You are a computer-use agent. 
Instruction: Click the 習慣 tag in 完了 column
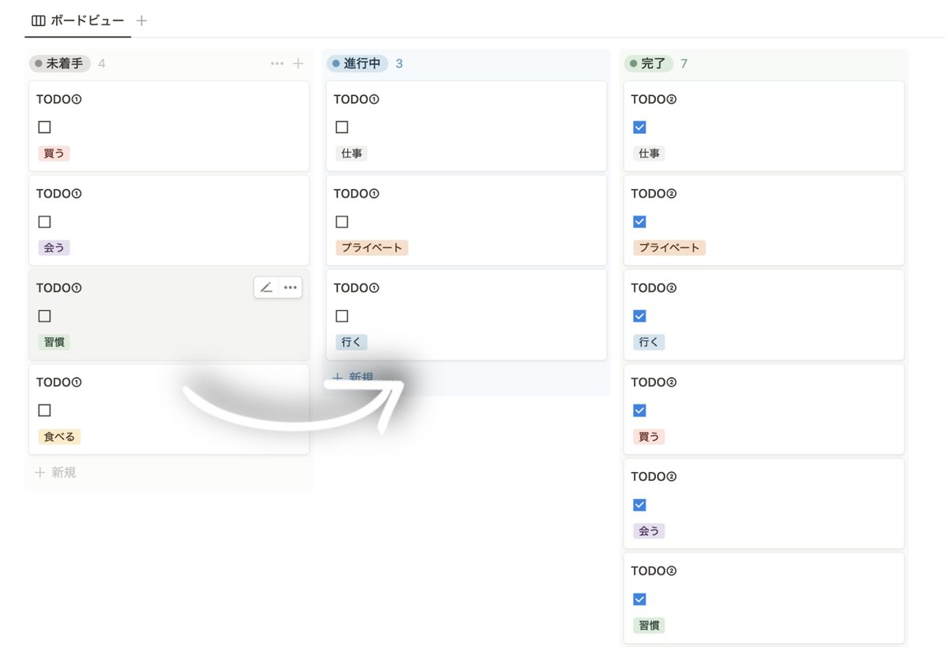[649, 626]
